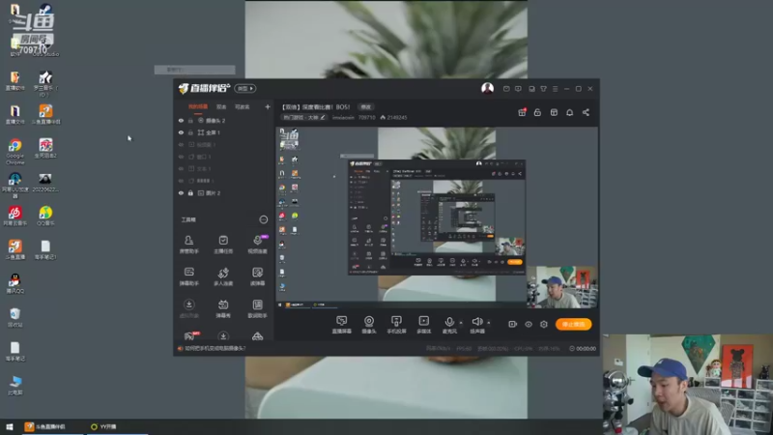Show the hidden 文本 1 source

click(x=181, y=168)
